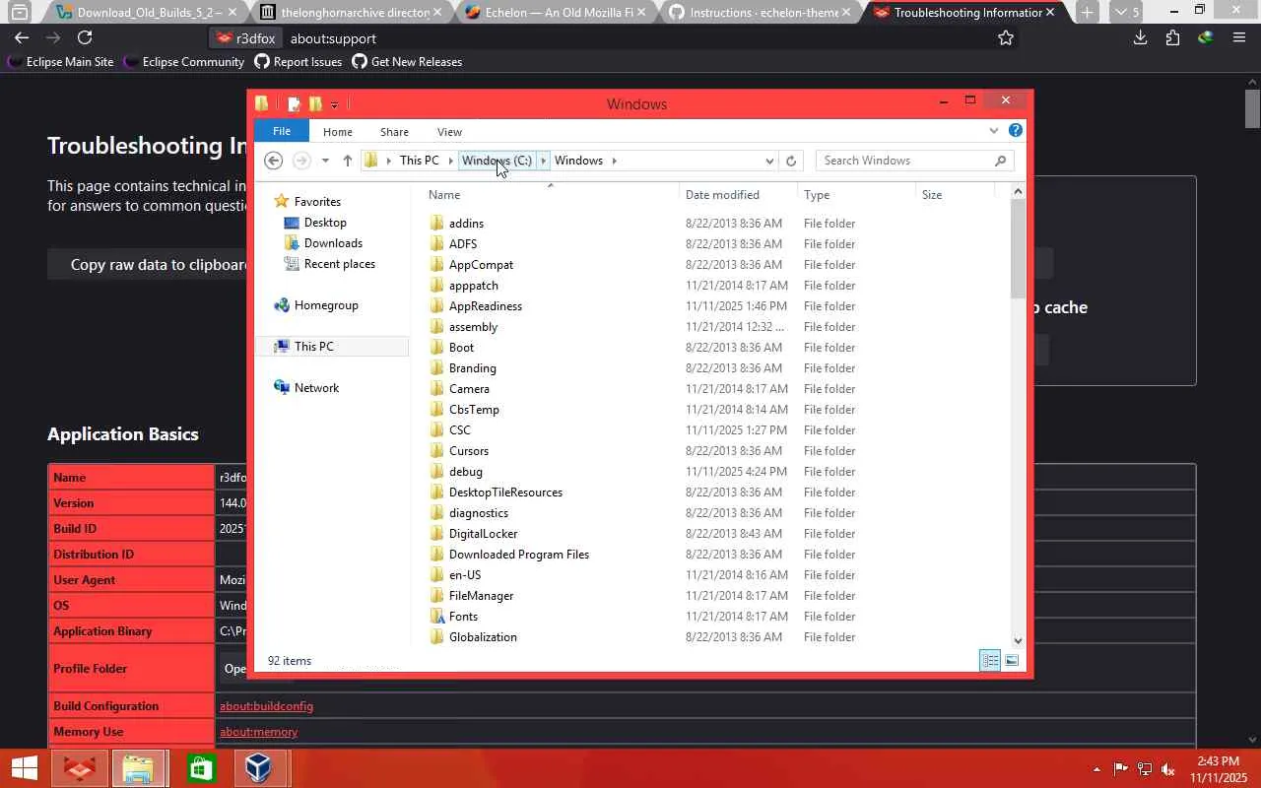Select Recent places in the navigation pane
1261x788 pixels.
[339, 264]
